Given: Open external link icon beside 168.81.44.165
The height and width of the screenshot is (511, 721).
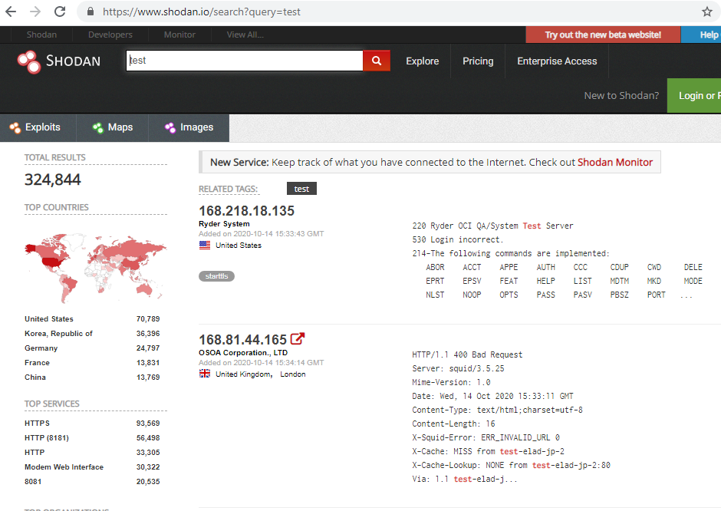Looking at the screenshot, I should (298, 339).
